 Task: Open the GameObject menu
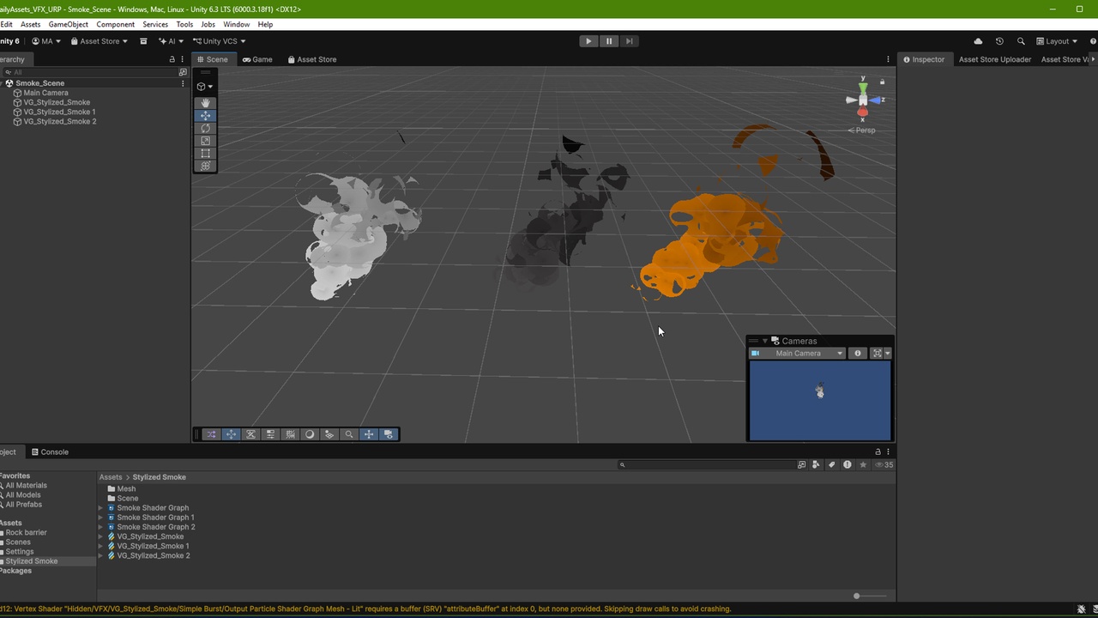click(69, 24)
